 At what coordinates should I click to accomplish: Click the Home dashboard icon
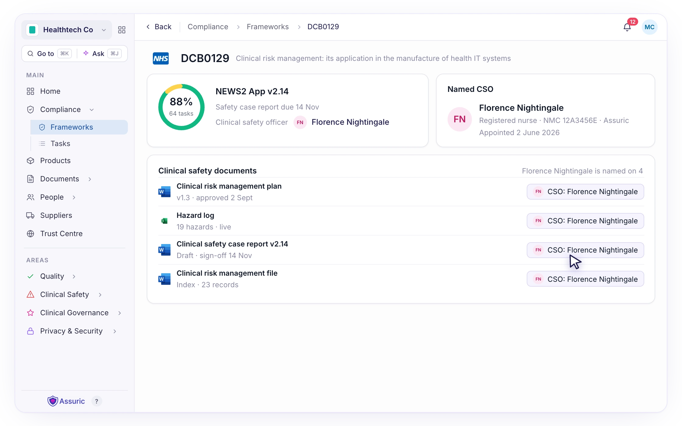(30, 91)
